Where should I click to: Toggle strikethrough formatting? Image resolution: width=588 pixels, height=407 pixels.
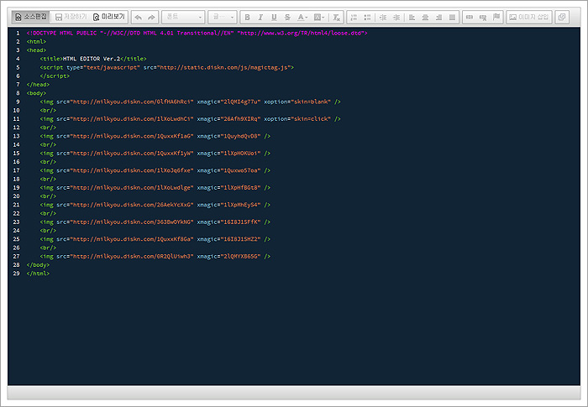[x=287, y=18]
